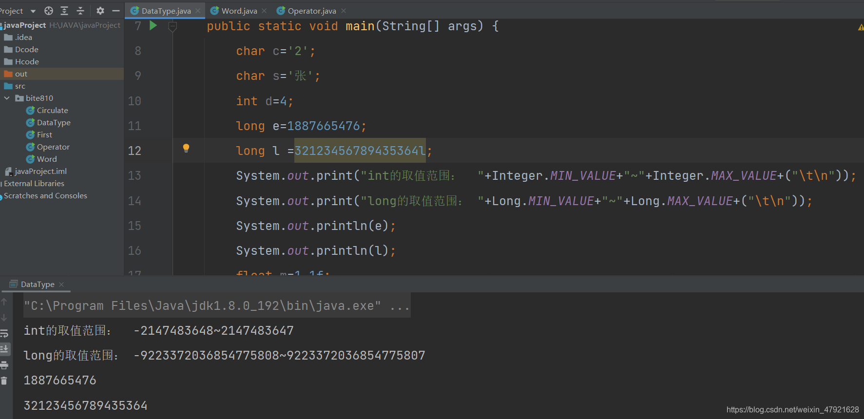Click the warning indicator at editor top right
Screen dimensions: 864x419
861,28
